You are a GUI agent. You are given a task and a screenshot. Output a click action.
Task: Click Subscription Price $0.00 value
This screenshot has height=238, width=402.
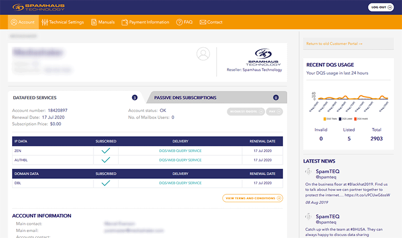click(x=56, y=124)
